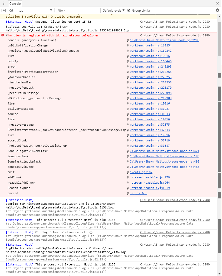The height and width of the screenshot is (276, 222).
Task: Open zone-node.js:188 link for Zone.runTask
Action: pyautogui.click(x=164, y=156)
